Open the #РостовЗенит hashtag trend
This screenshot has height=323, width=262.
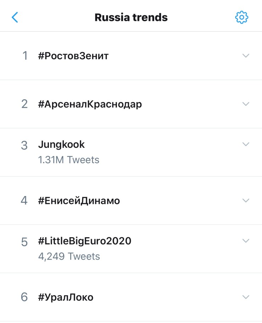coord(73,56)
